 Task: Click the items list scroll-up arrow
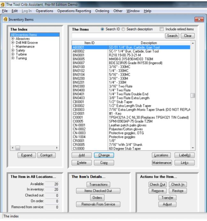point(193,43)
